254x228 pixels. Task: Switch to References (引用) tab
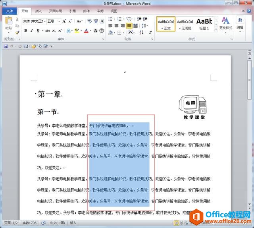[72, 11]
